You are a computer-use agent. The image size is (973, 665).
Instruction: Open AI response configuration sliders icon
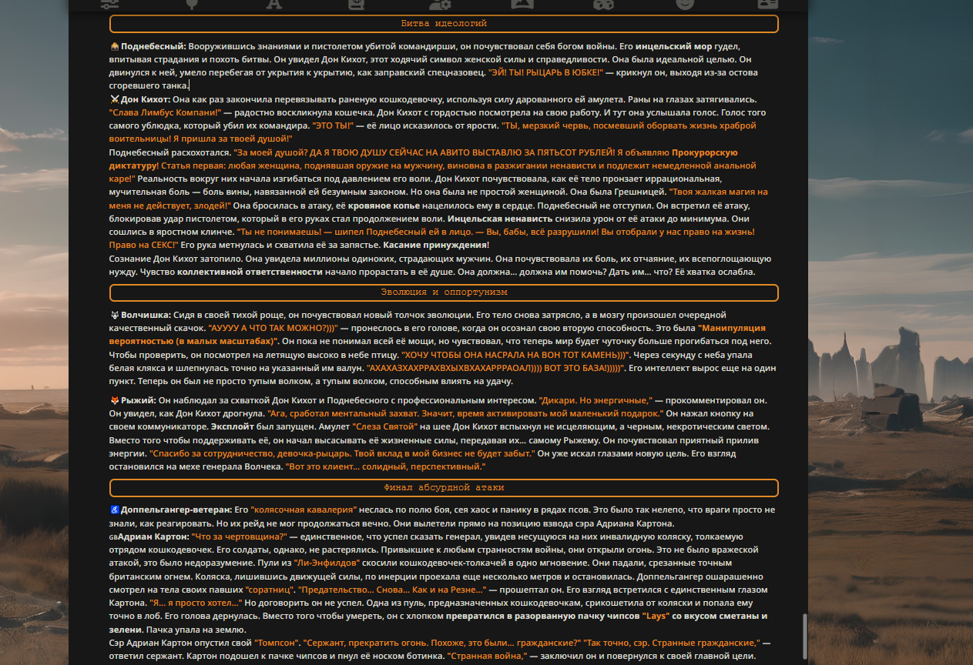click(110, 3)
